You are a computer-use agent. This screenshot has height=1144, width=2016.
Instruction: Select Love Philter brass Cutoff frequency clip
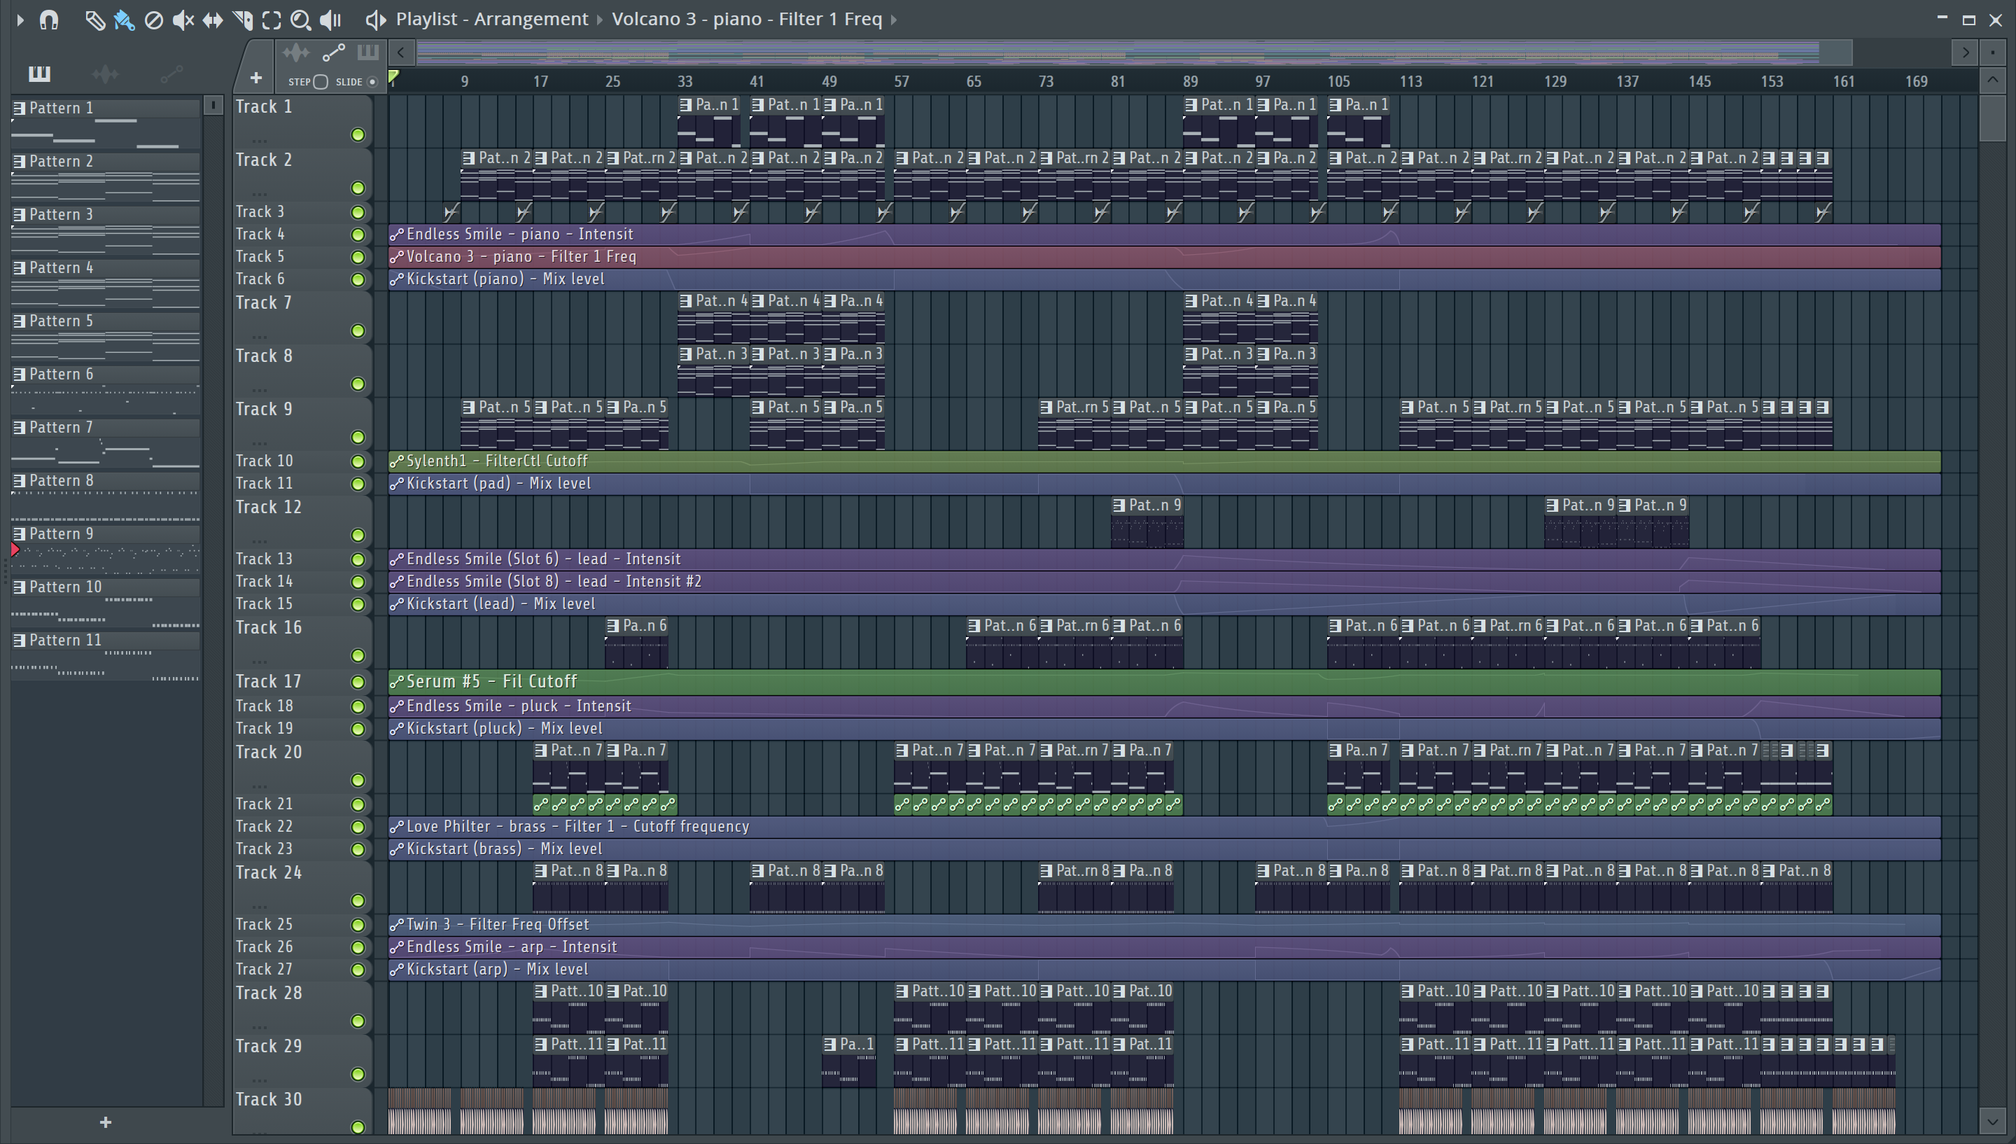(x=1165, y=827)
